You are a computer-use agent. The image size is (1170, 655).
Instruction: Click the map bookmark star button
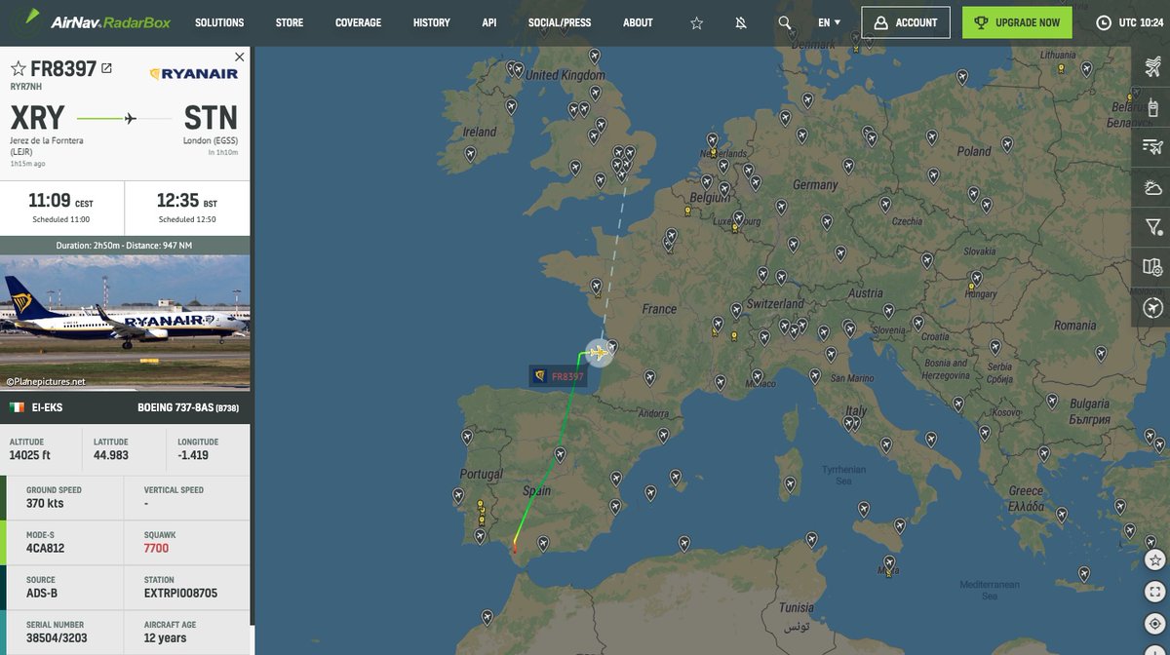coord(1155,559)
